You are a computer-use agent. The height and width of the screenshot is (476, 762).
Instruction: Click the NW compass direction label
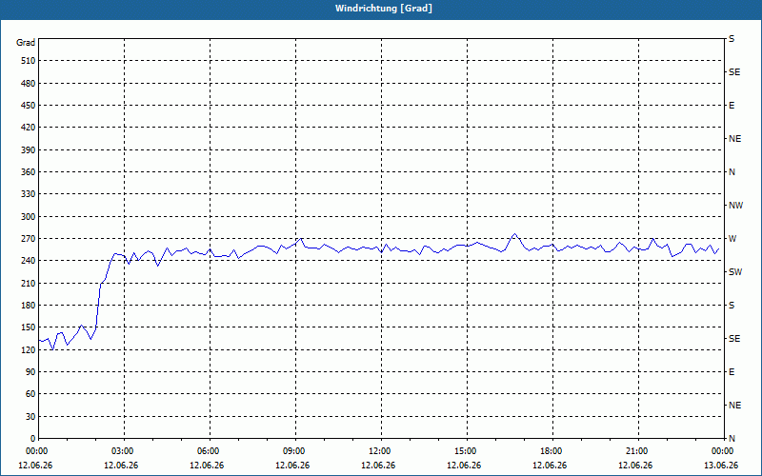[735, 206]
